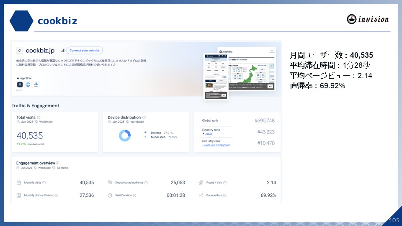Click the All Traffic filter label
402x226 pixels.
click(x=62, y=168)
